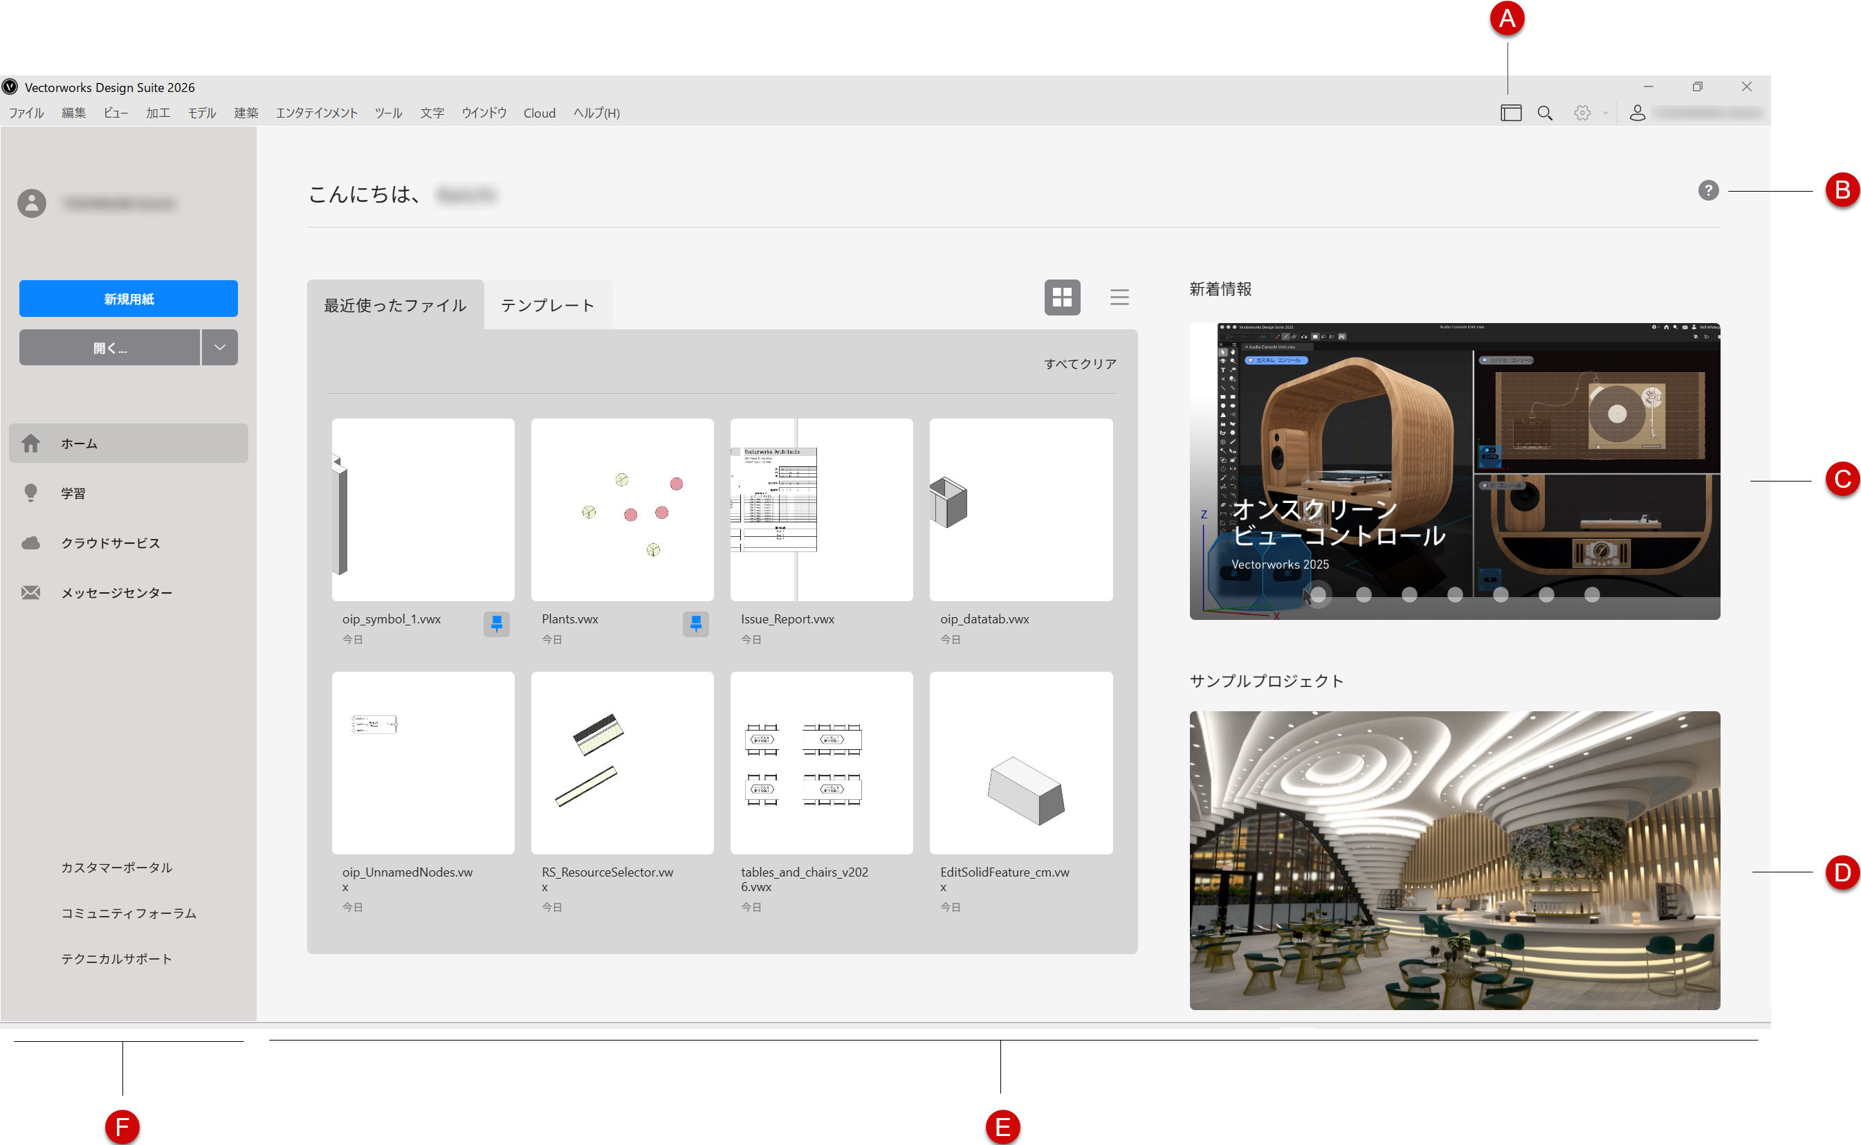Click the settings gear icon
1861x1145 pixels.
point(1582,113)
